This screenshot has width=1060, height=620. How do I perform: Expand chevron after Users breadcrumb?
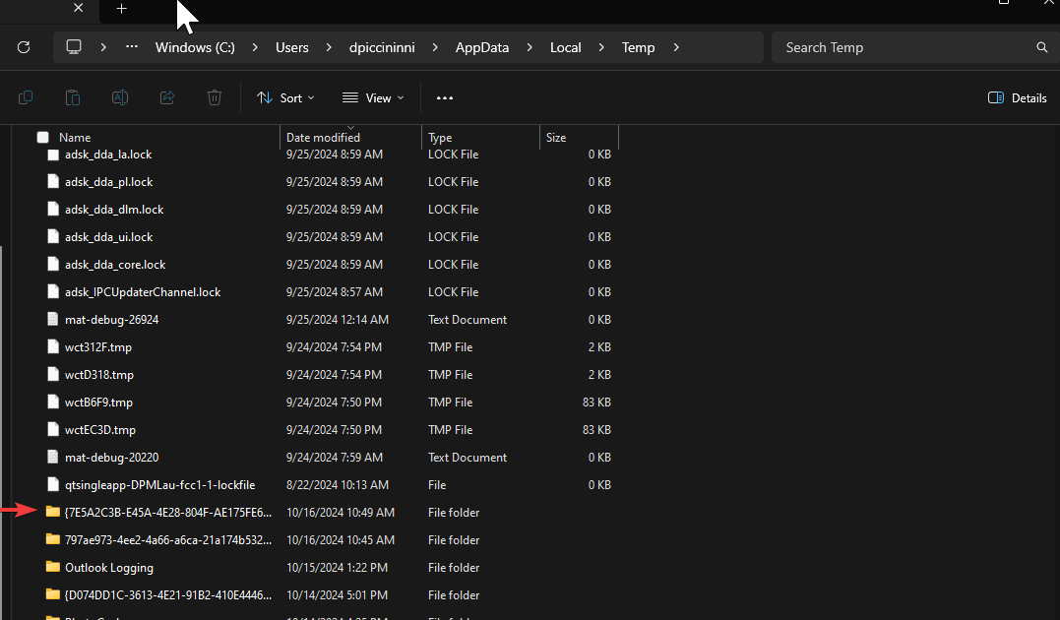[x=329, y=47]
